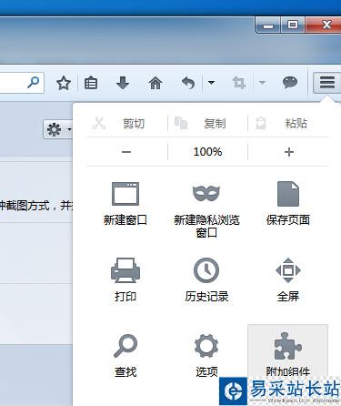Open 新建窗口 (new window)
Viewport: 341px width, 406px height.
click(125, 204)
